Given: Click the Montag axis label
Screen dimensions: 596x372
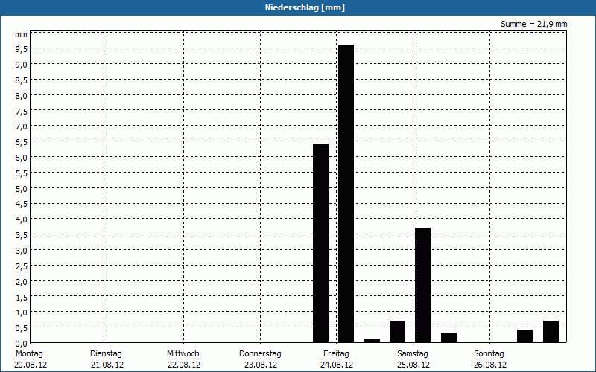Looking at the screenshot, I should pos(29,353).
